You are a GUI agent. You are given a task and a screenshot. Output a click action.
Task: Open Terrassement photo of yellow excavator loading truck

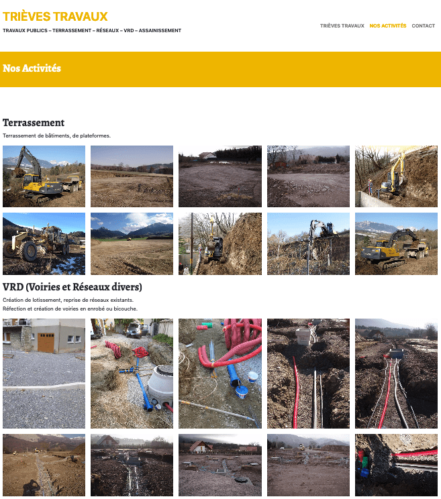tap(44, 176)
